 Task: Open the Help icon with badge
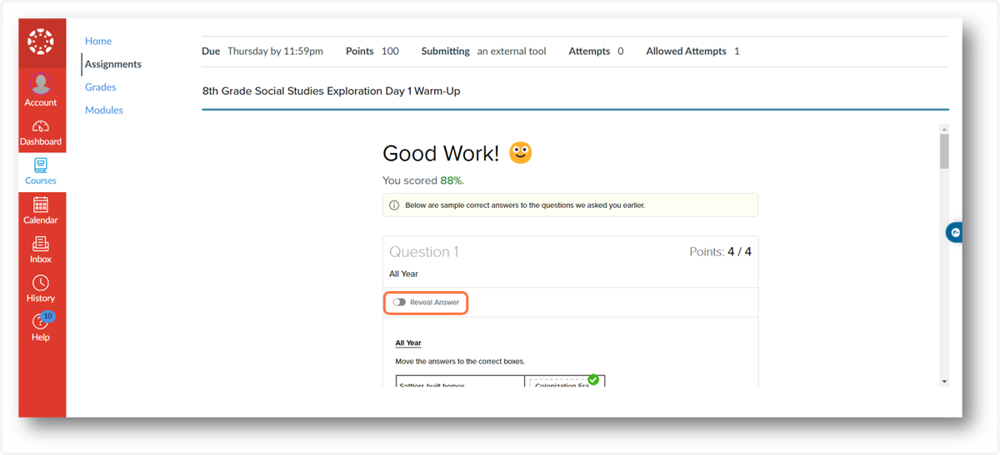pos(40,322)
